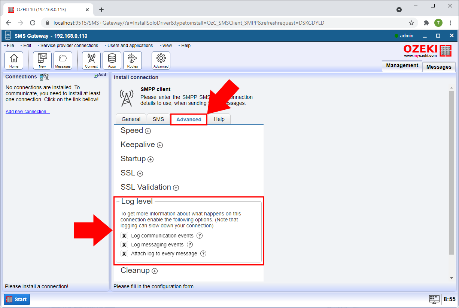Click the Add new connection link
This screenshot has width=459, height=308.
[x=28, y=112]
